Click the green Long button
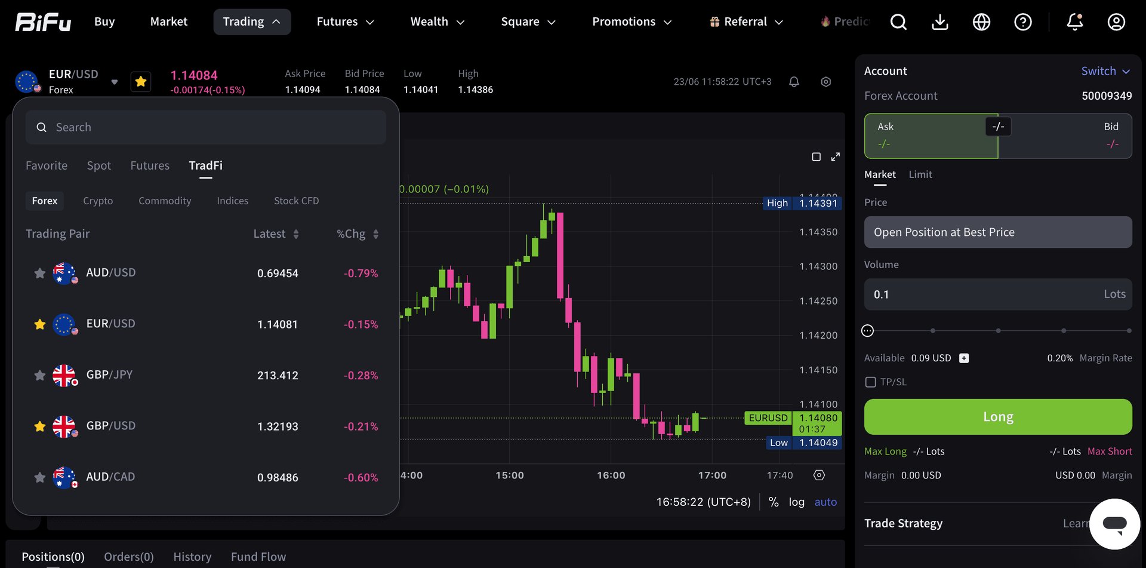 [x=998, y=417]
